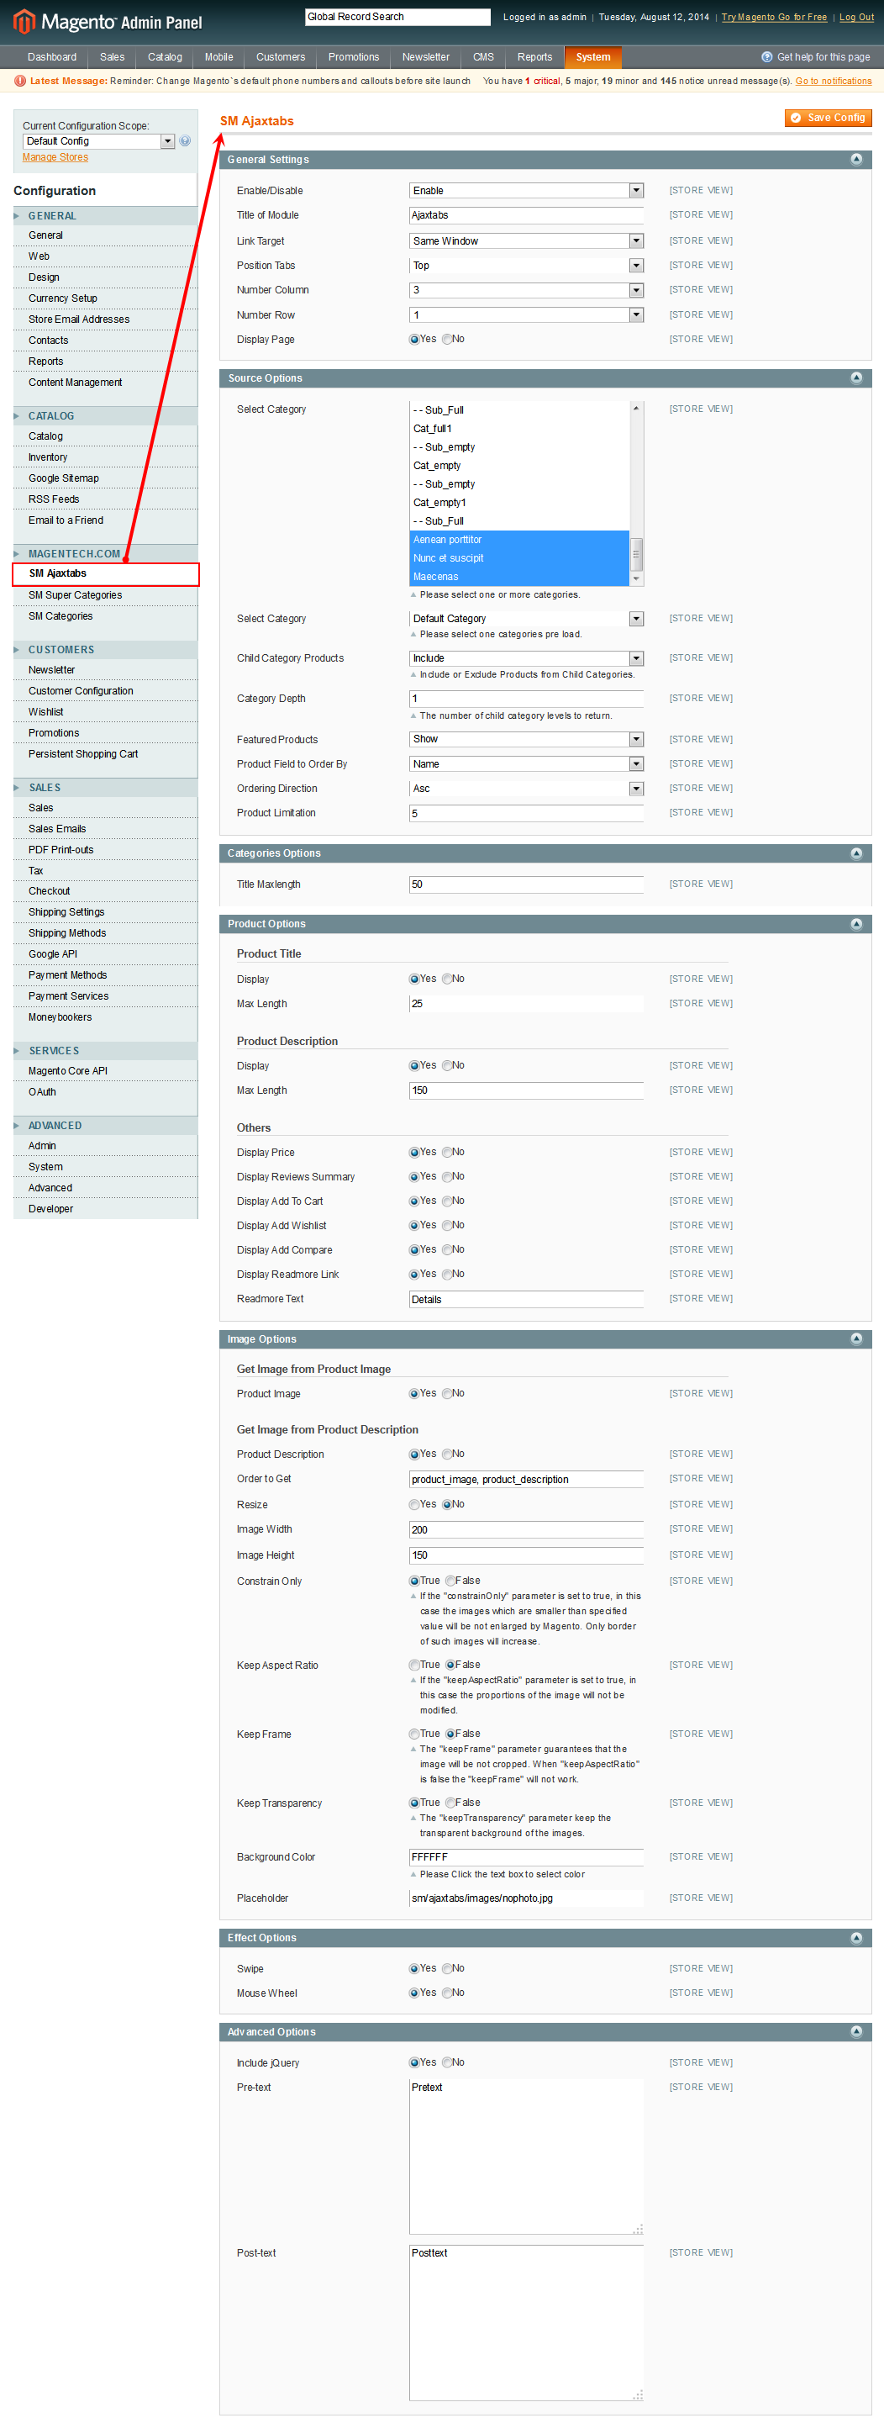Set Product Title Display to No
This screenshot has height=2418, width=884.
pos(448,979)
